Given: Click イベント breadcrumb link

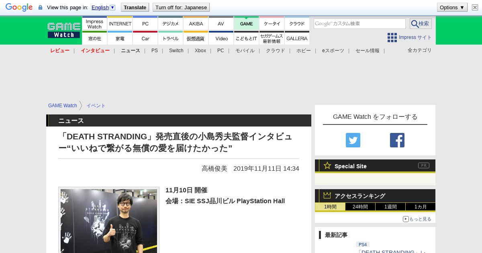Looking at the screenshot, I should click(x=96, y=106).
